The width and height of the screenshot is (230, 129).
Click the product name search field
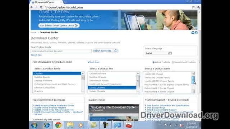61,51
